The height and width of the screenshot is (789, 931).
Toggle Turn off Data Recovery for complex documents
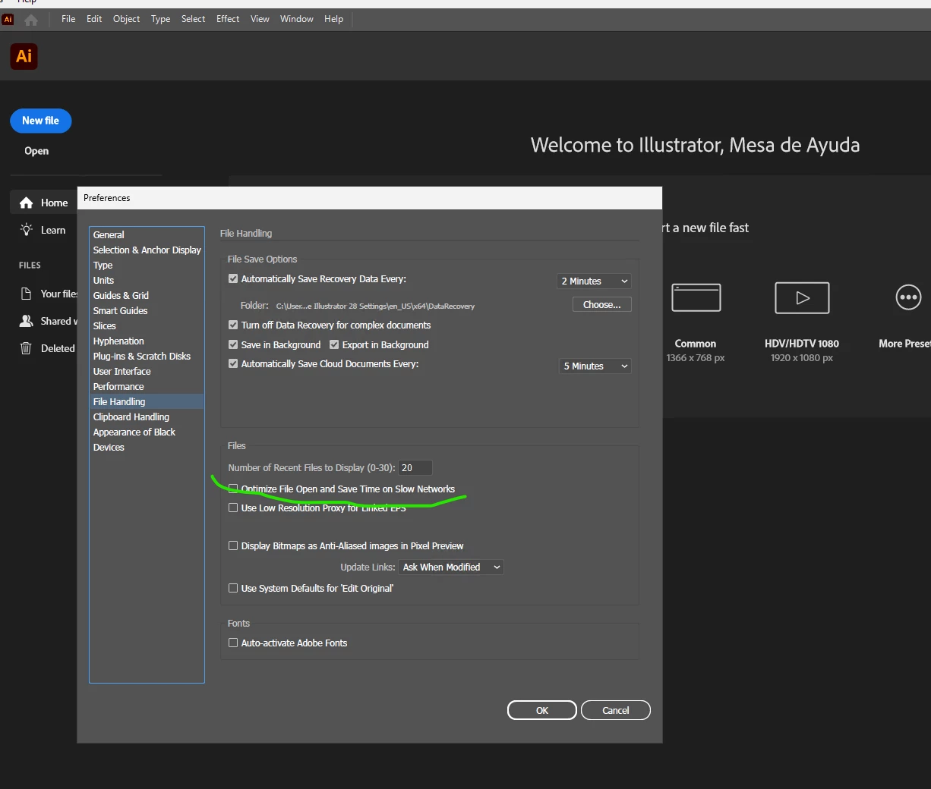233,325
